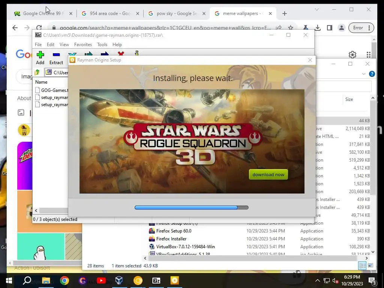384x288 pixels.
Task: Open File Explorer from taskbar
Action: point(46,280)
